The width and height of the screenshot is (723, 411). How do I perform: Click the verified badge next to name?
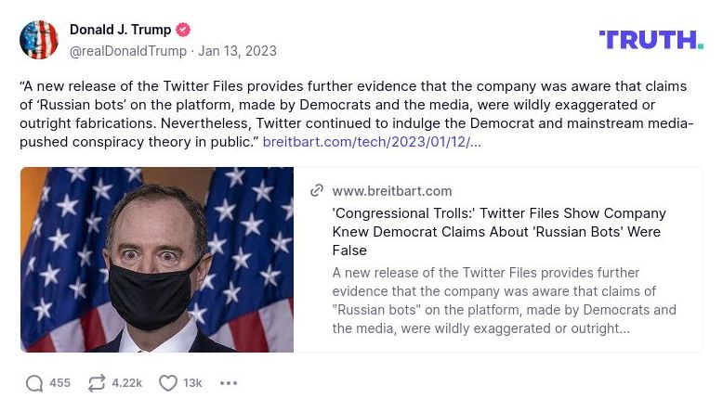(183, 30)
